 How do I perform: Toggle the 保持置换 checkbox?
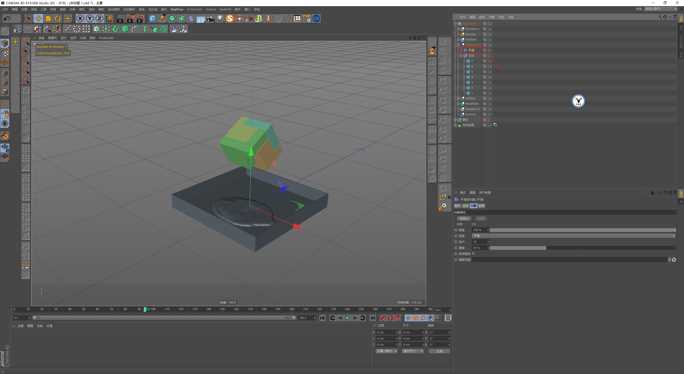[473, 254]
